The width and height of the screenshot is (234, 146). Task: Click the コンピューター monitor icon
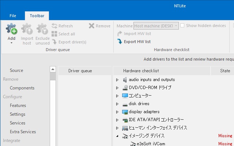tap(125, 96)
